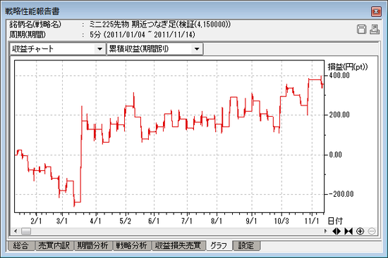Select the グラフ tab
The image size is (388, 258).
click(219, 245)
